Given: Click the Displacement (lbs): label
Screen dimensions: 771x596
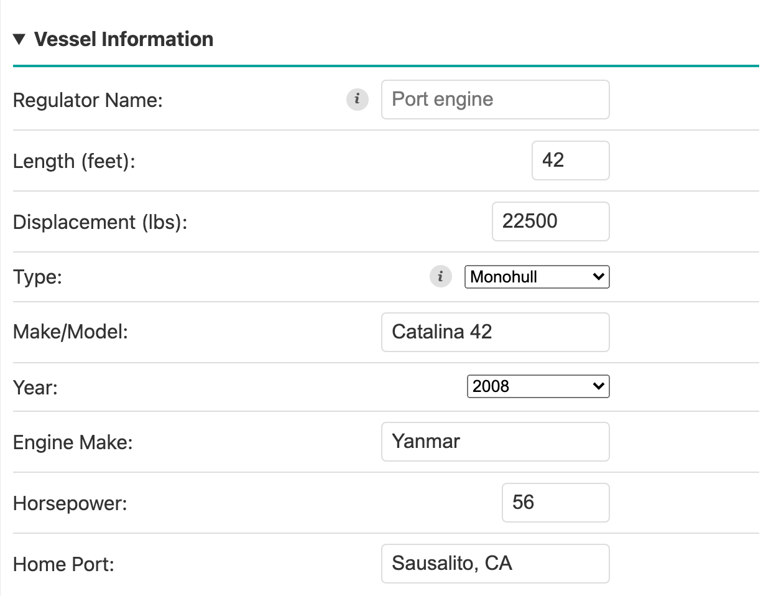Looking at the screenshot, I should 100,222.
